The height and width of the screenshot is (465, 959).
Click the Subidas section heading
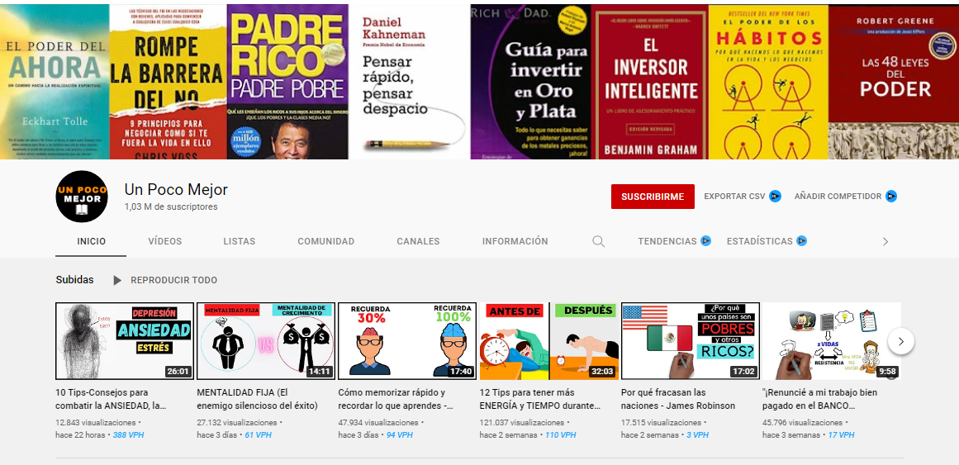click(74, 280)
